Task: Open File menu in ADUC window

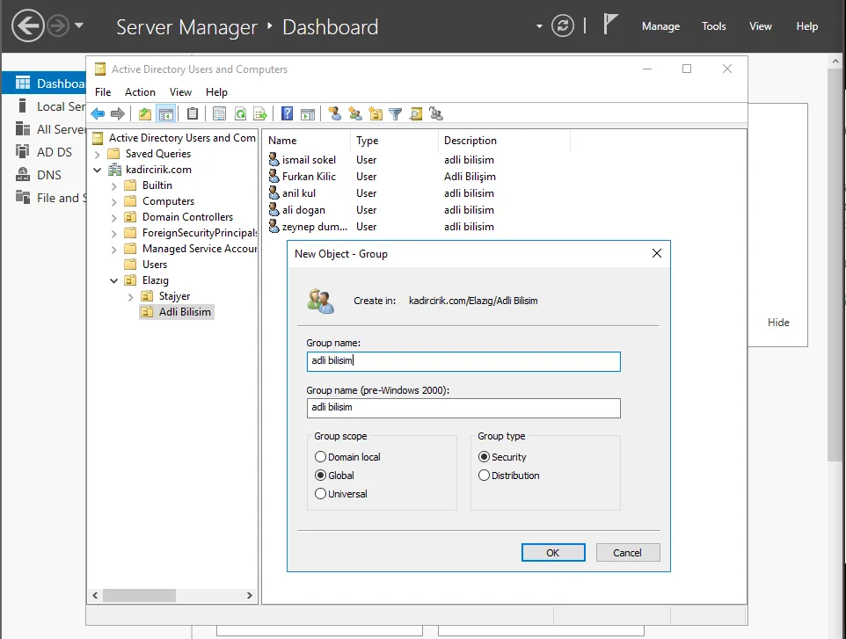Action: click(103, 92)
